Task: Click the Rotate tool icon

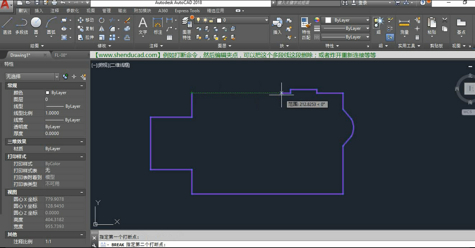Action: [101, 20]
